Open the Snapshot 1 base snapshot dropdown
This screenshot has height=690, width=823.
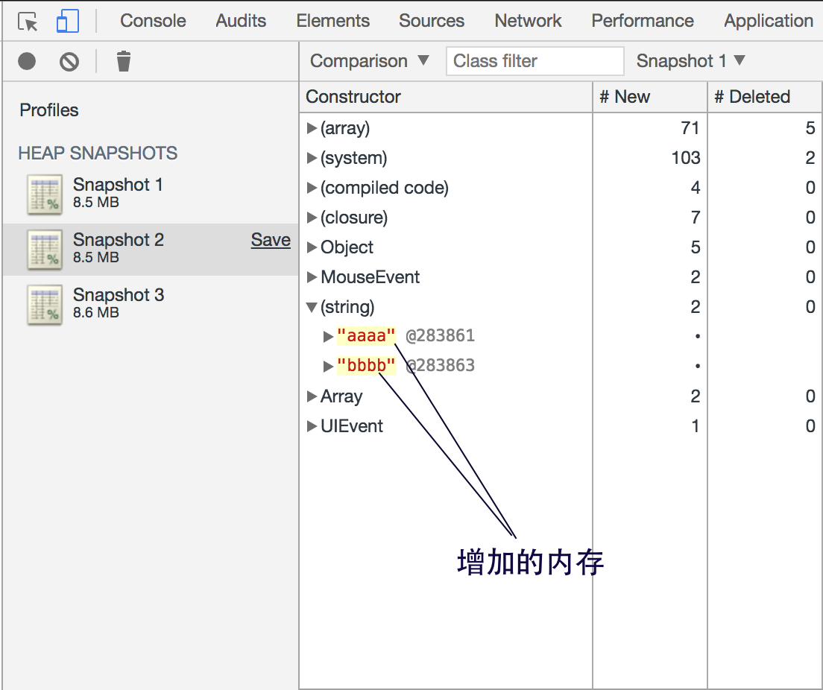click(x=690, y=61)
